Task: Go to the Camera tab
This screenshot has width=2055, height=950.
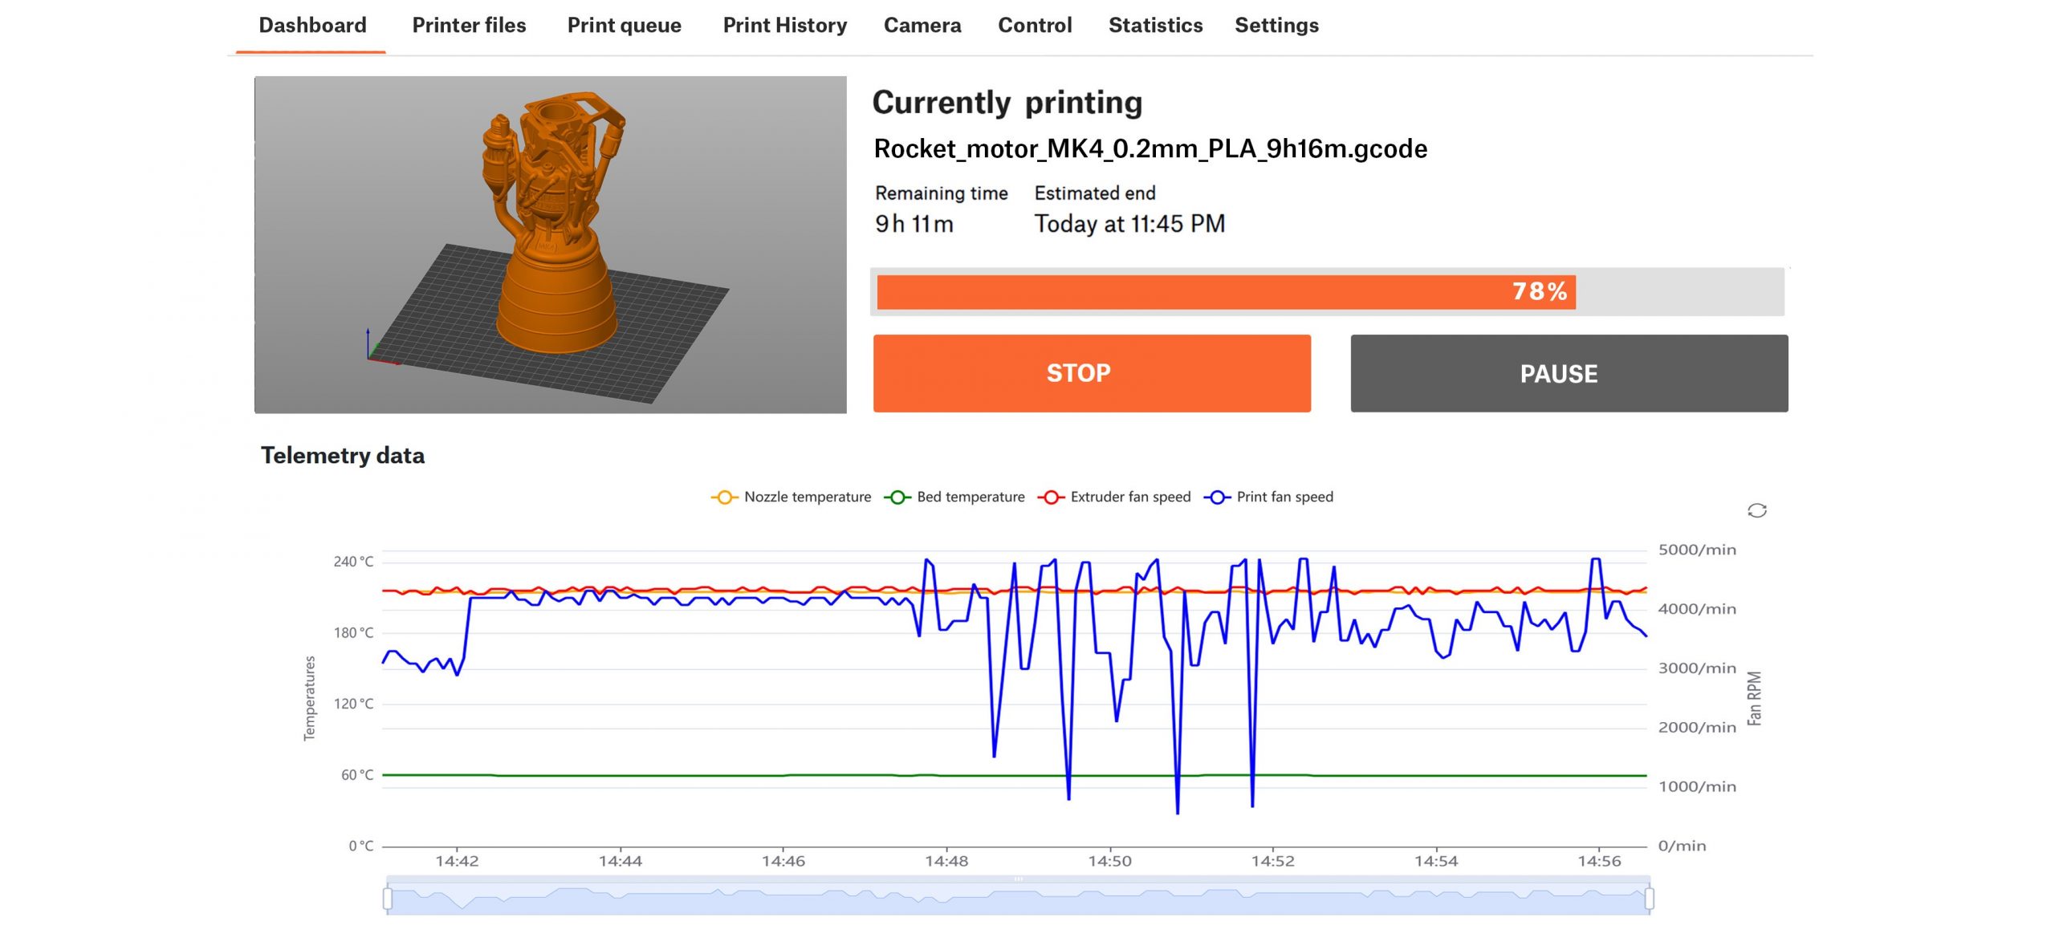Action: 922,26
